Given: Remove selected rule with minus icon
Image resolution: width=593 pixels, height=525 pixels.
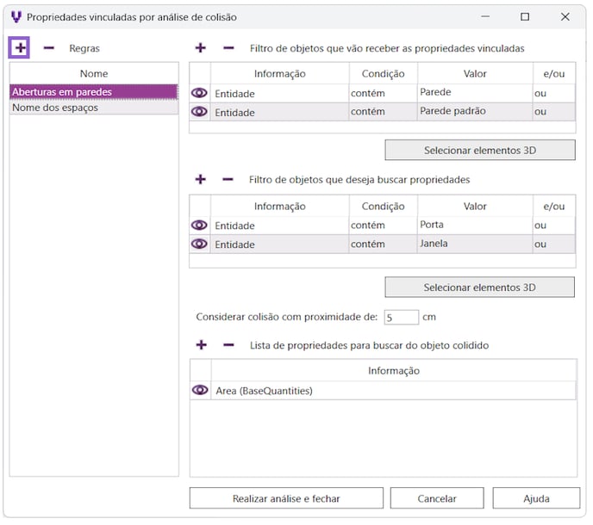Looking at the screenshot, I should click(x=49, y=48).
